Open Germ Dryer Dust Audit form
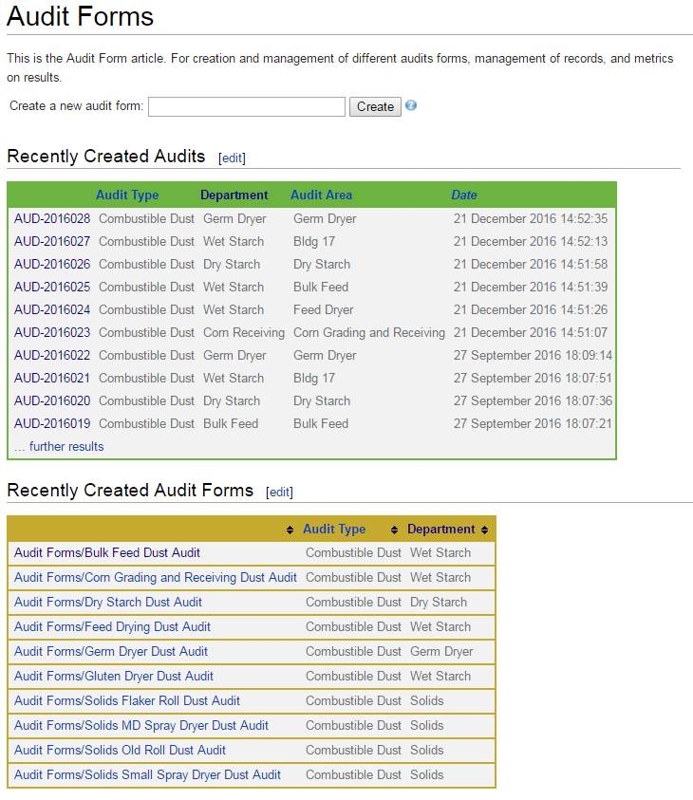 tap(111, 652)
